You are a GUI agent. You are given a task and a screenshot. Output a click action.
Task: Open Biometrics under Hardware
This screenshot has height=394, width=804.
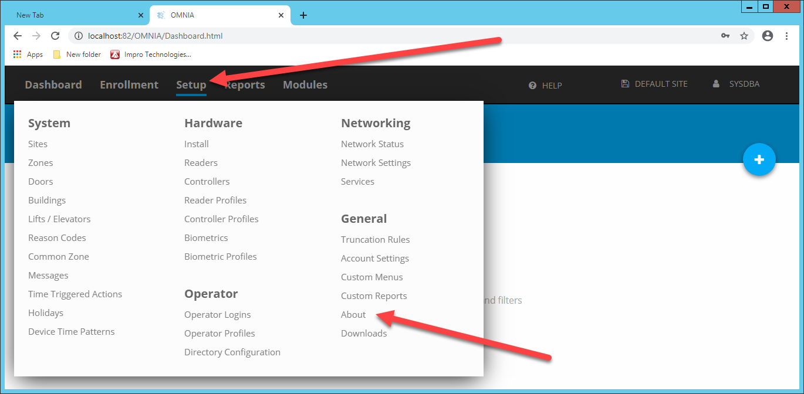pos(206,238)
